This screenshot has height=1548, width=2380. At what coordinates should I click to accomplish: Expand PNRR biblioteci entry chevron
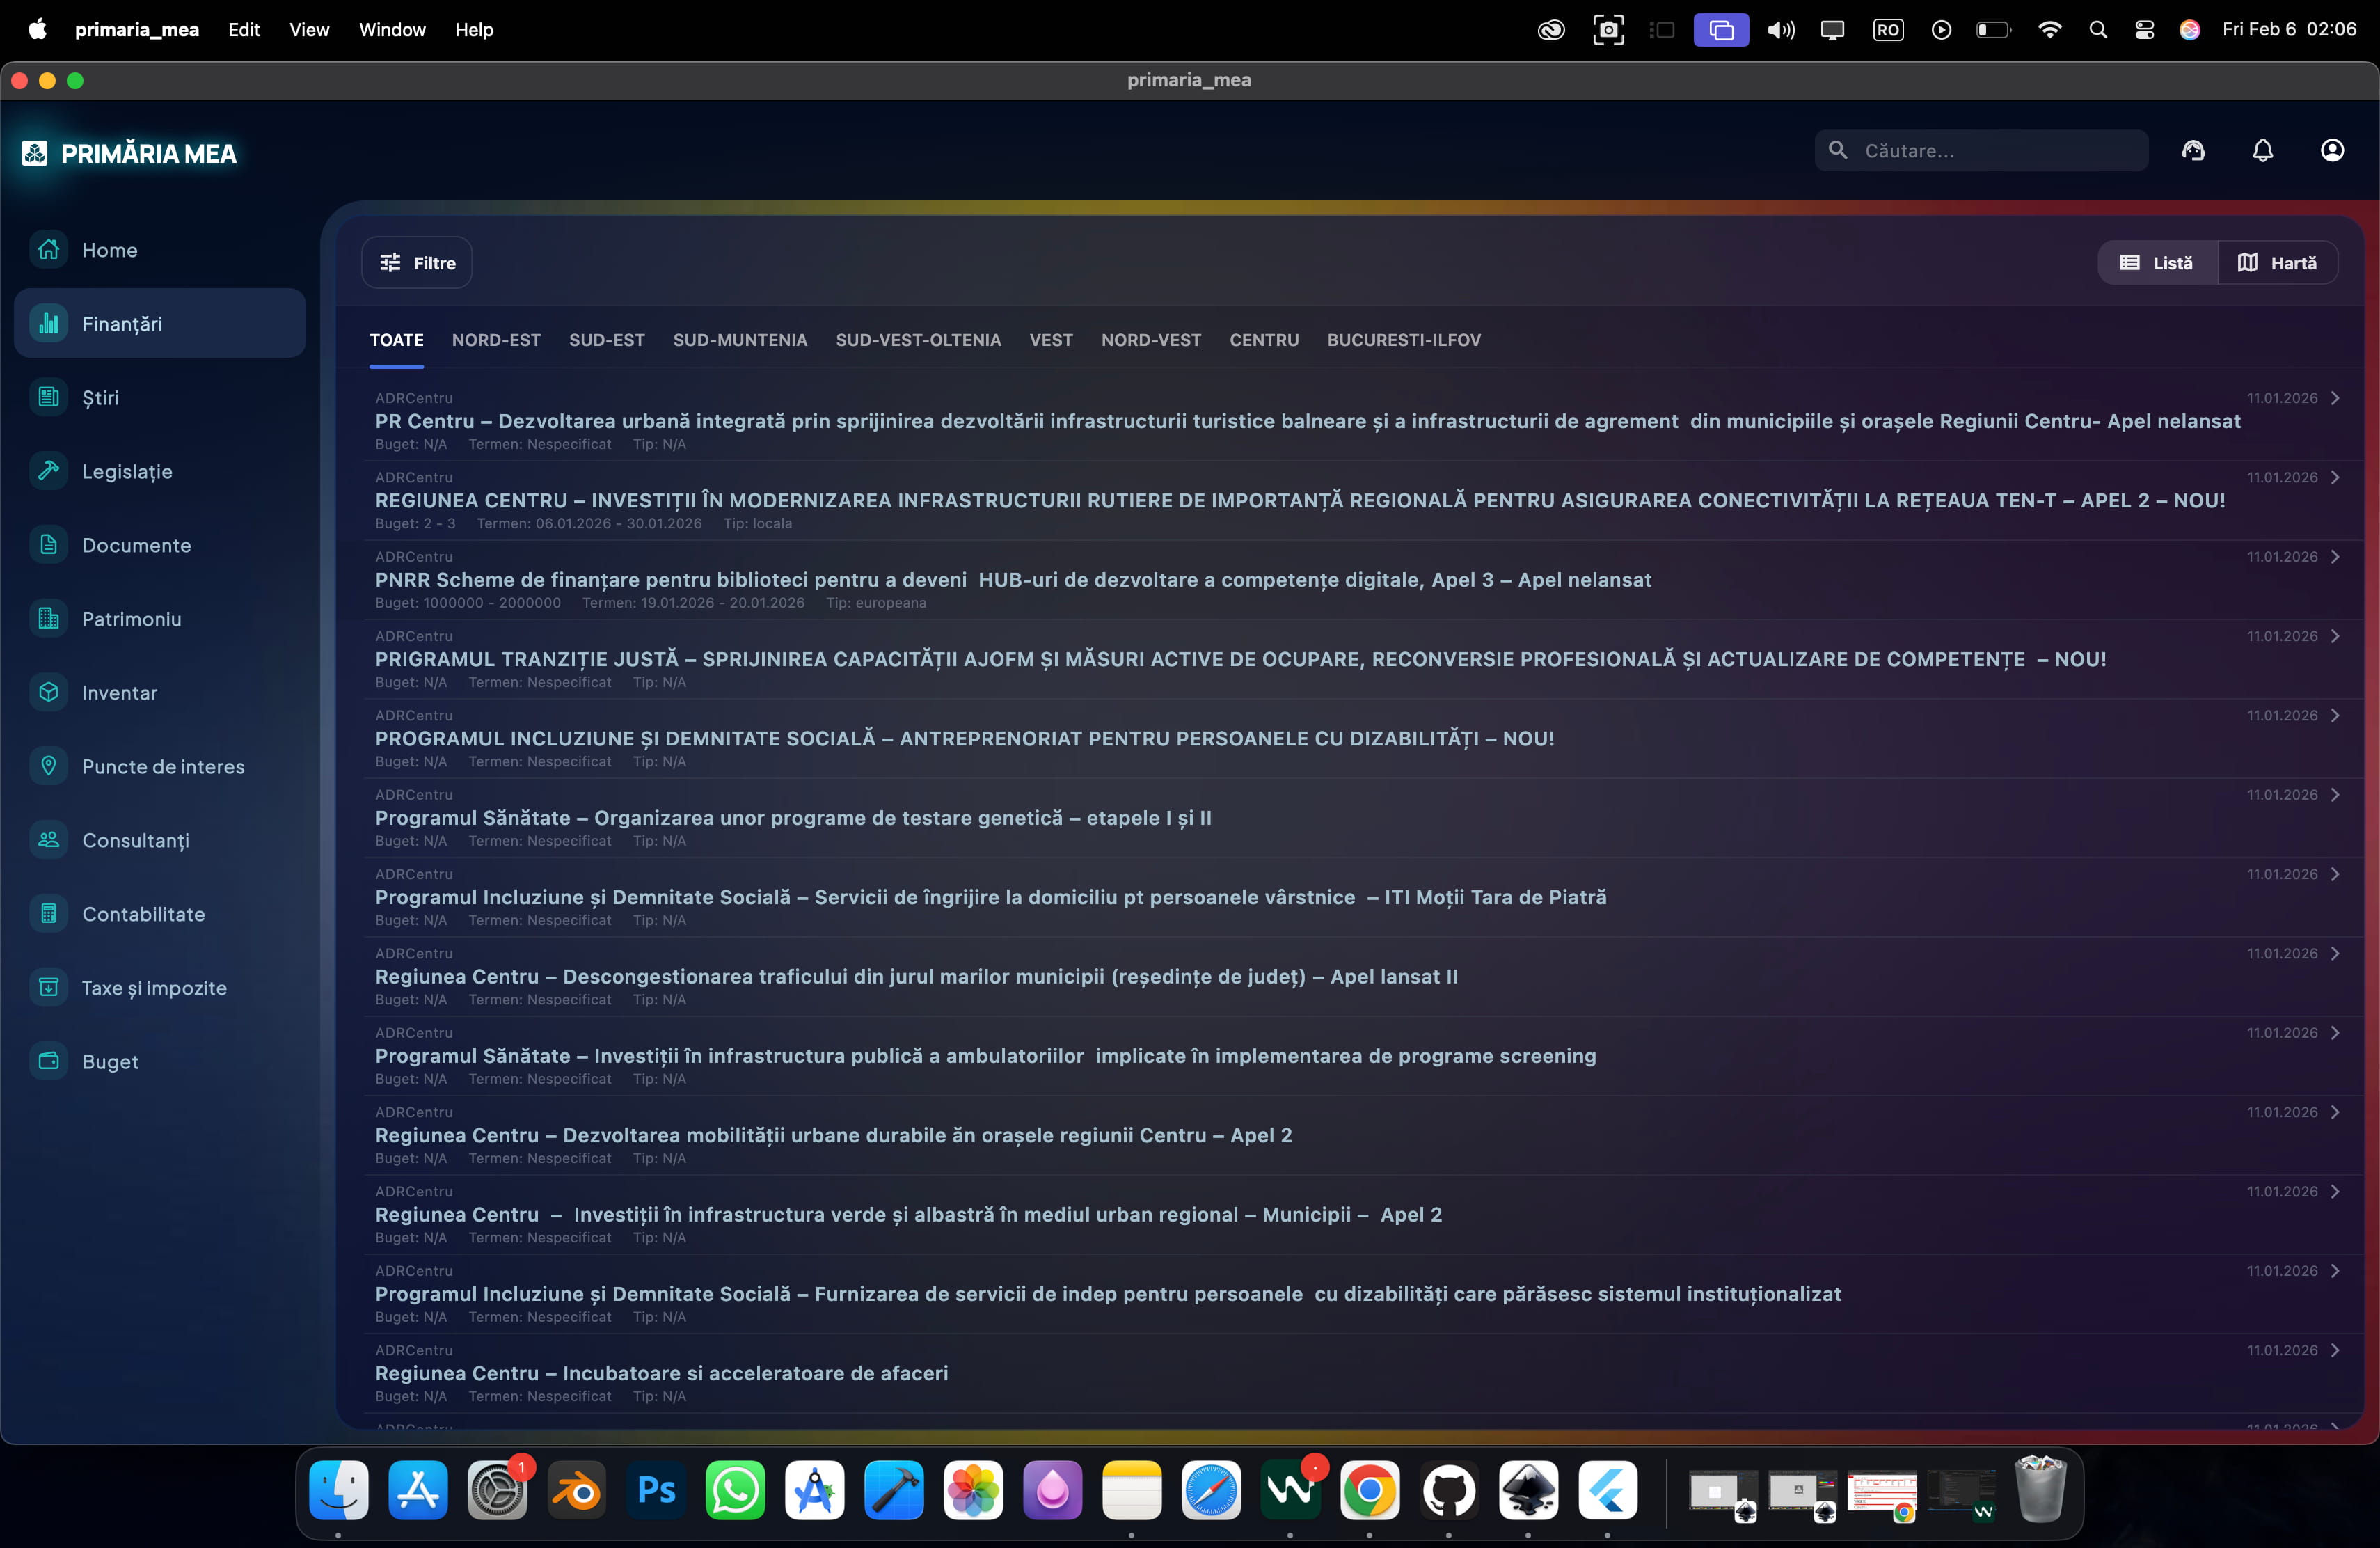pos(2334,557)
